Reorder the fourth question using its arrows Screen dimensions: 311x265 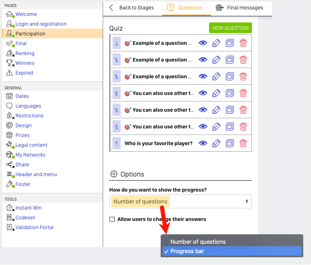tap(117, 93)
